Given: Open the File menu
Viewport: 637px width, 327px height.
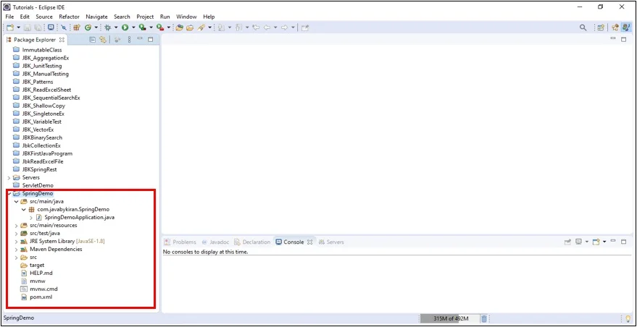Looking at the screenshot, I should [x=9, y=17].
